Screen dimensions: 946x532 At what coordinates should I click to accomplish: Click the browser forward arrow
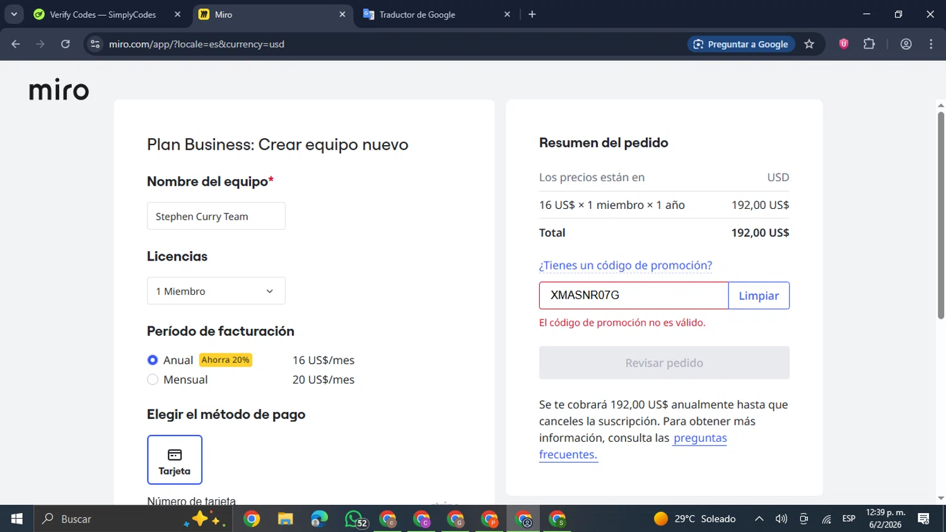pos(40,44)
